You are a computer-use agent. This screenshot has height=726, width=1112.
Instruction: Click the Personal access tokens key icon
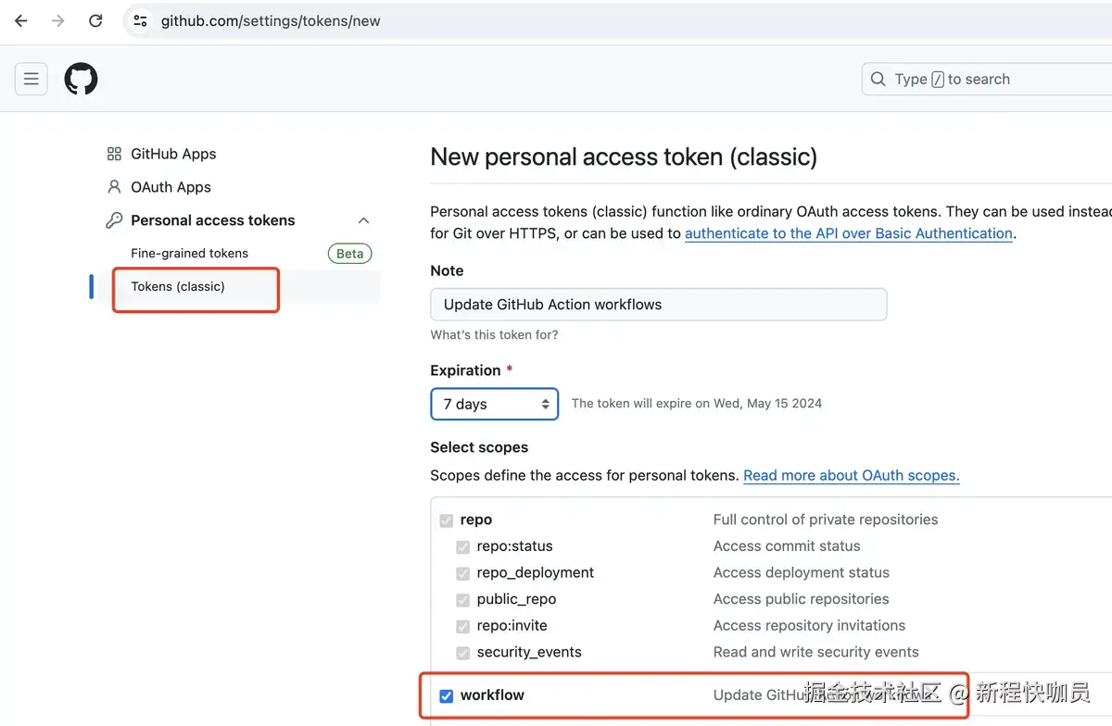pos(113,220)
